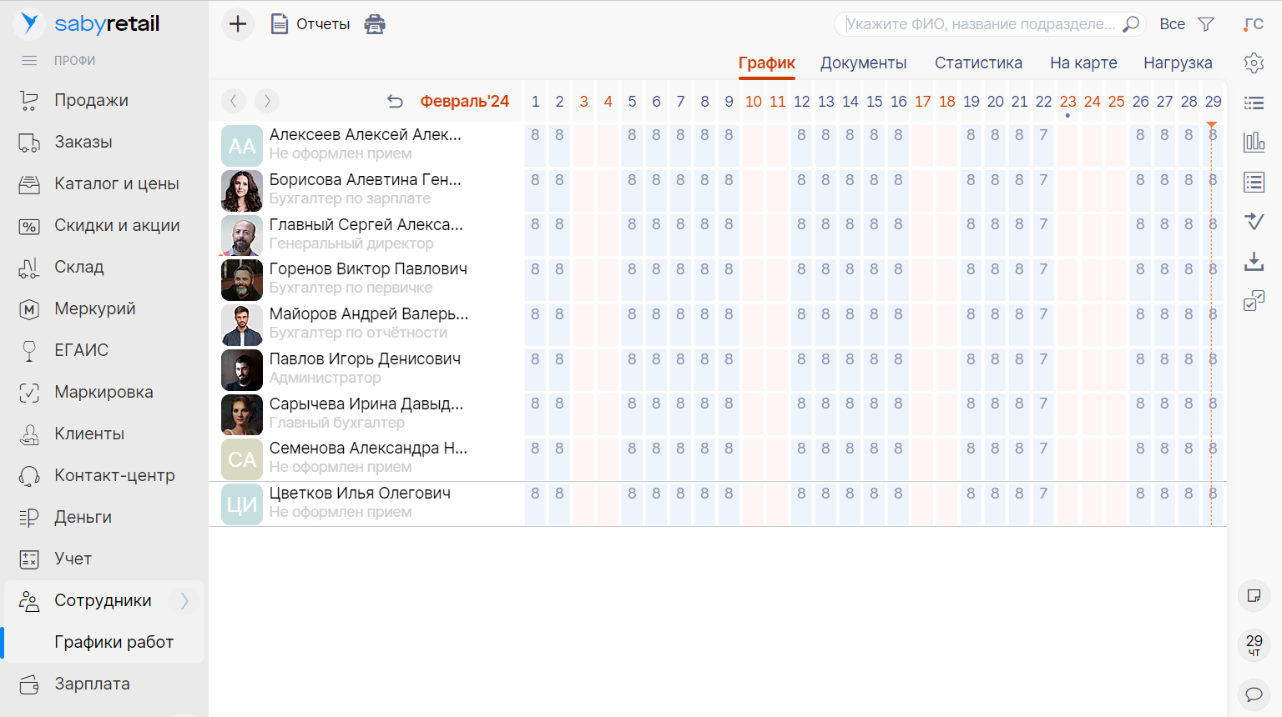The height and width of the screenshot is (717, 1282).
Task: Click the bar chart icon in right panel
Action: (1254, 142)
